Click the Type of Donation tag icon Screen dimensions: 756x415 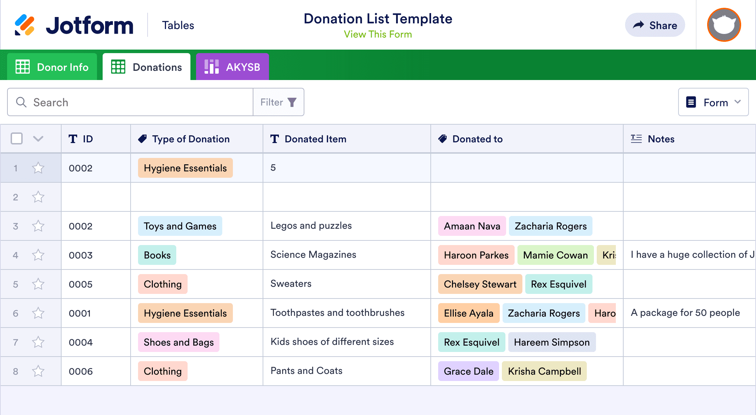(142, 139)
